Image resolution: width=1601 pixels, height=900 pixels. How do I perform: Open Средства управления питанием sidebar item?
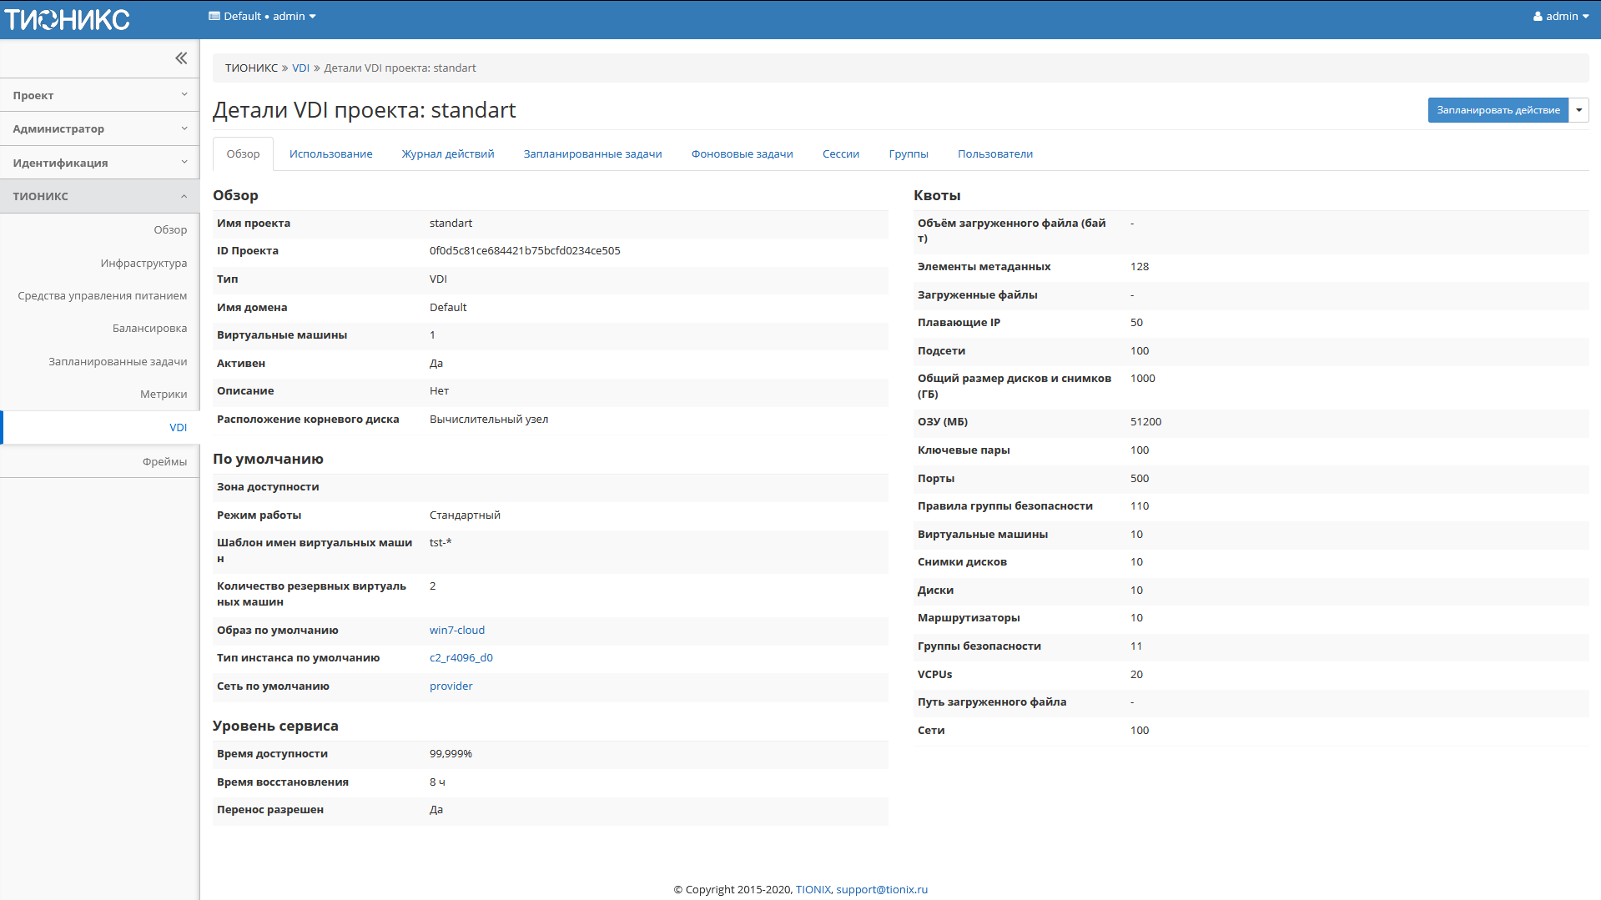(102, 295)
